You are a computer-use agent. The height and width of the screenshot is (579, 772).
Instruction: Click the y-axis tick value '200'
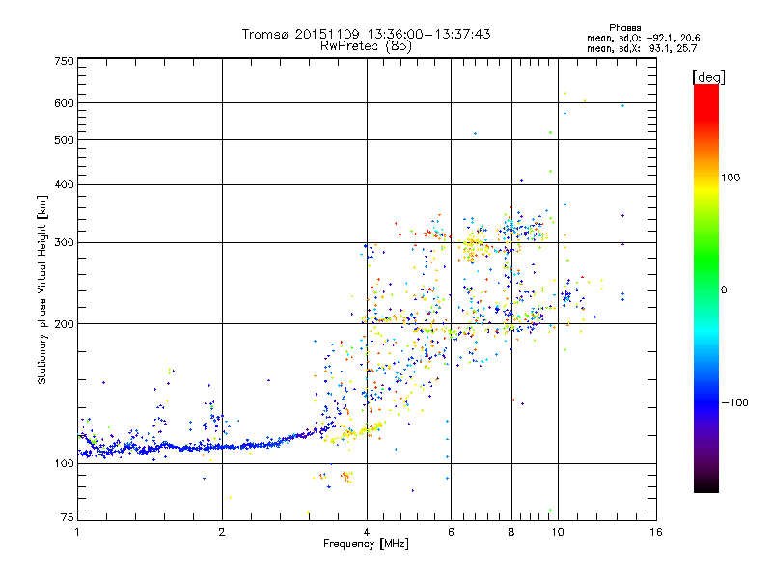click(64, 324)
